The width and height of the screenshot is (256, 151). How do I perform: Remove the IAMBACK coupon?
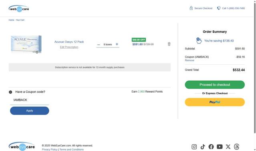point(189,60)
